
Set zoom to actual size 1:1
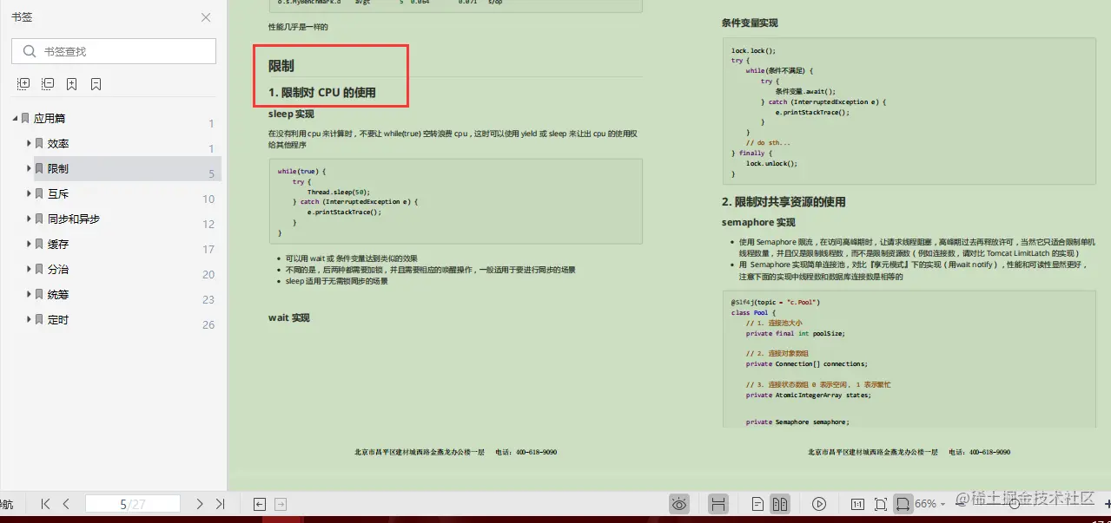pyautogui.click(x=857, y=503)
